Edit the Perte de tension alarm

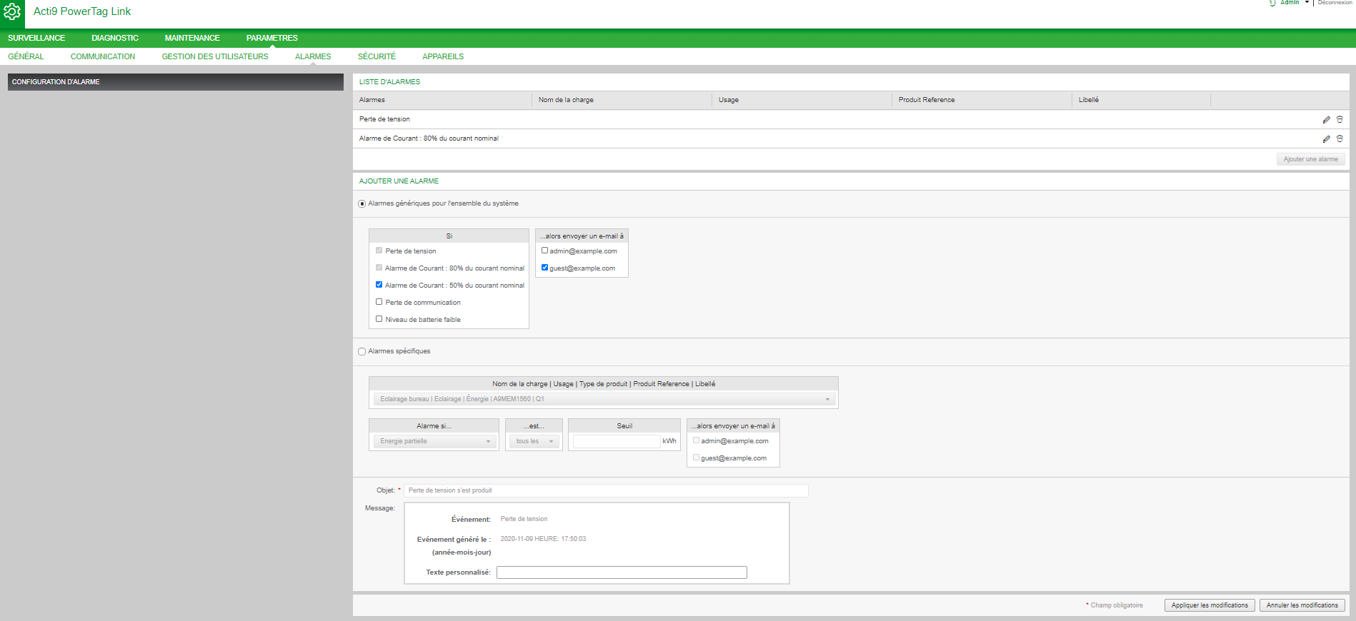(1326, 120)
